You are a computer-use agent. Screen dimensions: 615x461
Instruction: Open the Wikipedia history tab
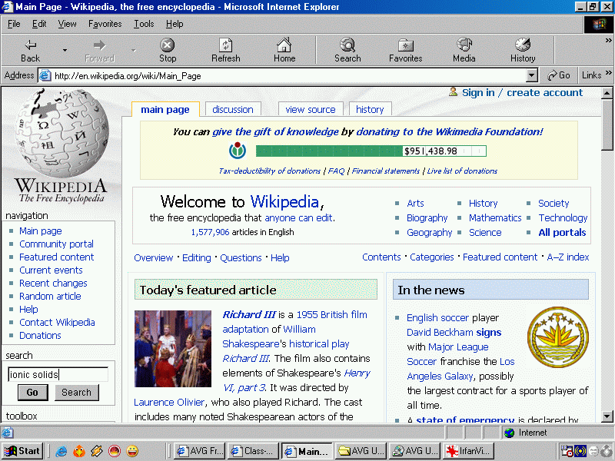coord(370,109)
